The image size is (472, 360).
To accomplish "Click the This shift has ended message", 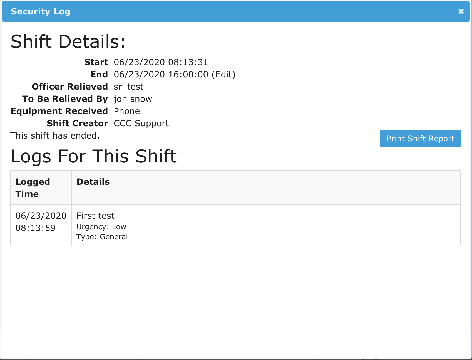I will (54, 135).
